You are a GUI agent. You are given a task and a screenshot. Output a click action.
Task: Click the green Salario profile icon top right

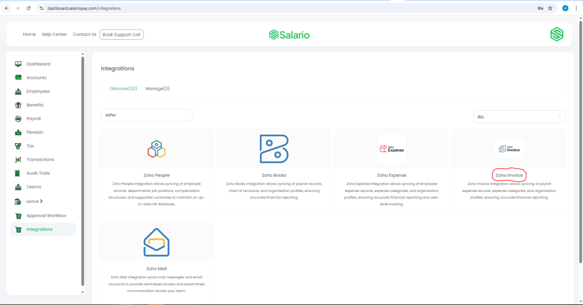pyautogui.click(x=557, y=35)
